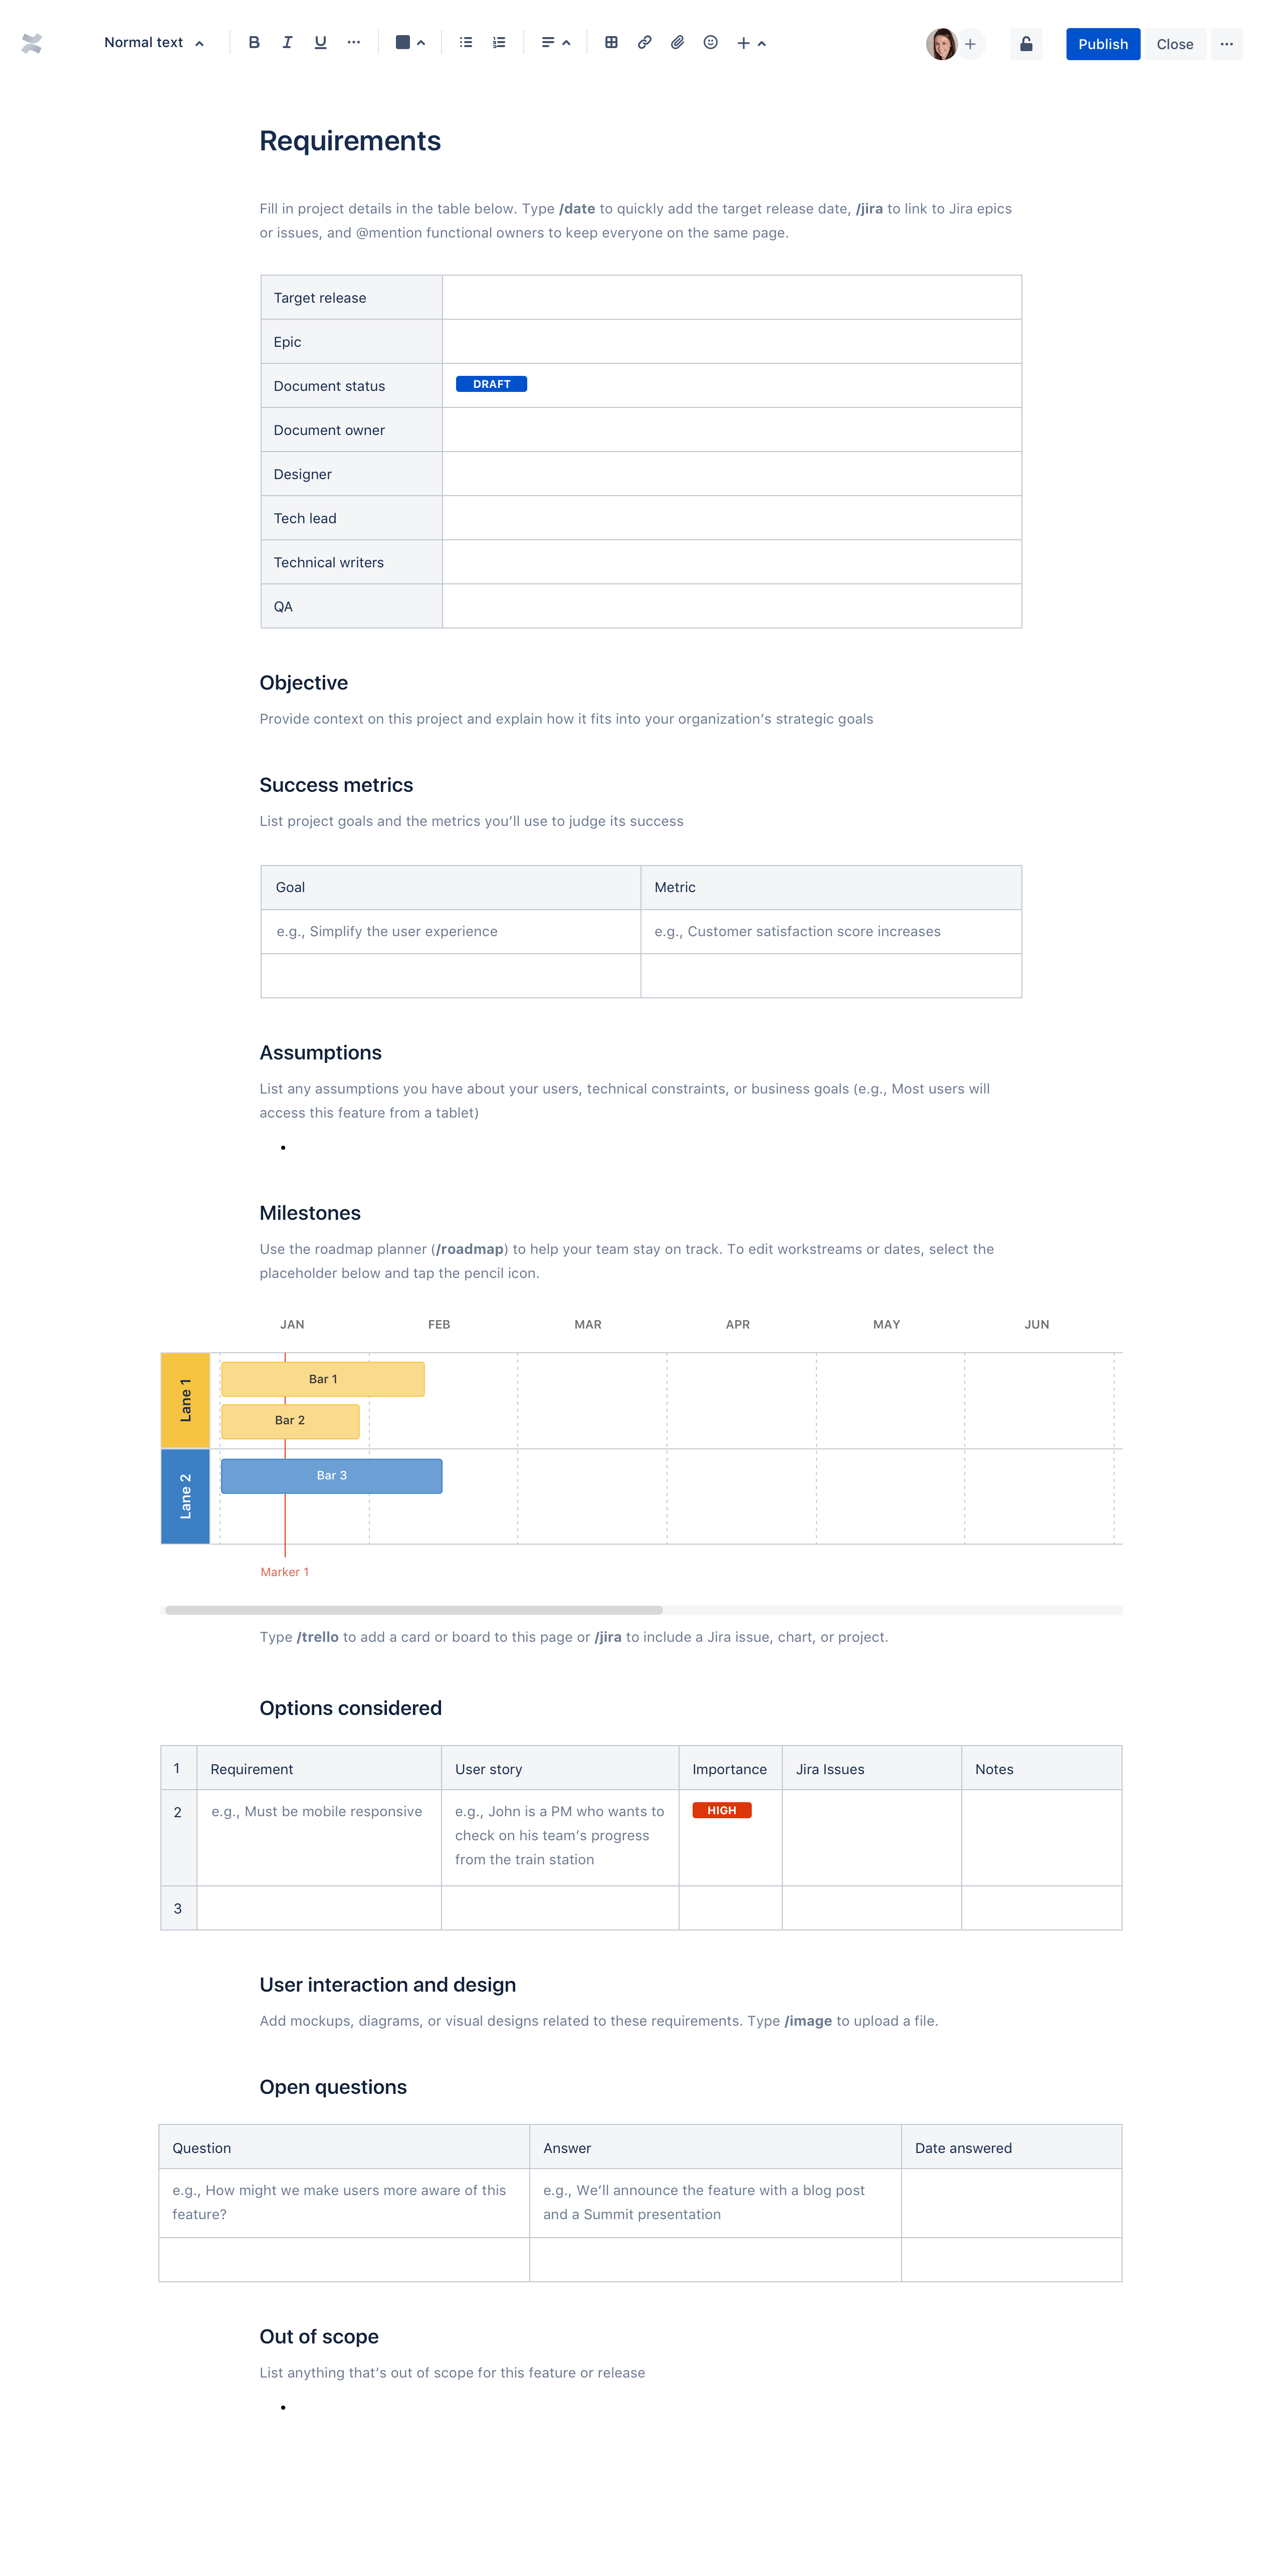
Task: Click the FEB month label in roadmap
Action: tap(439, 1325)
